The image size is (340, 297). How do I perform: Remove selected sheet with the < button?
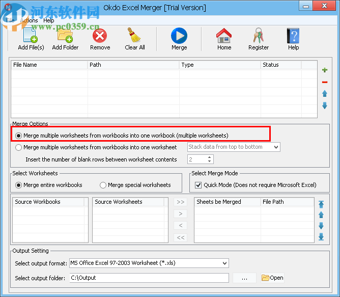180,225
